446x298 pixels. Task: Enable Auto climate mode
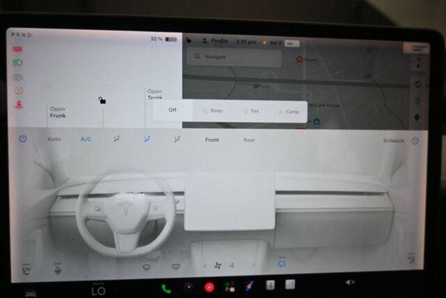[x=54, y=139]
